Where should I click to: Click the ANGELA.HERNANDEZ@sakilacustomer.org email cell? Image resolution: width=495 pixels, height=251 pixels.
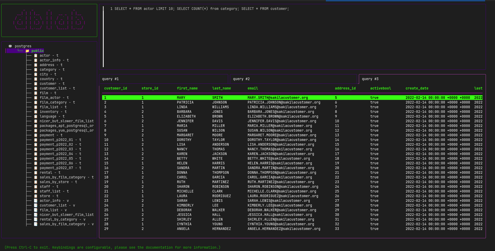point(284,229)
